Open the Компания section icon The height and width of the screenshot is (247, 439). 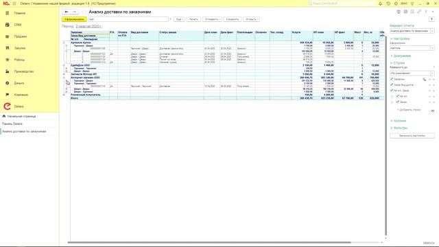click(8, 95)
